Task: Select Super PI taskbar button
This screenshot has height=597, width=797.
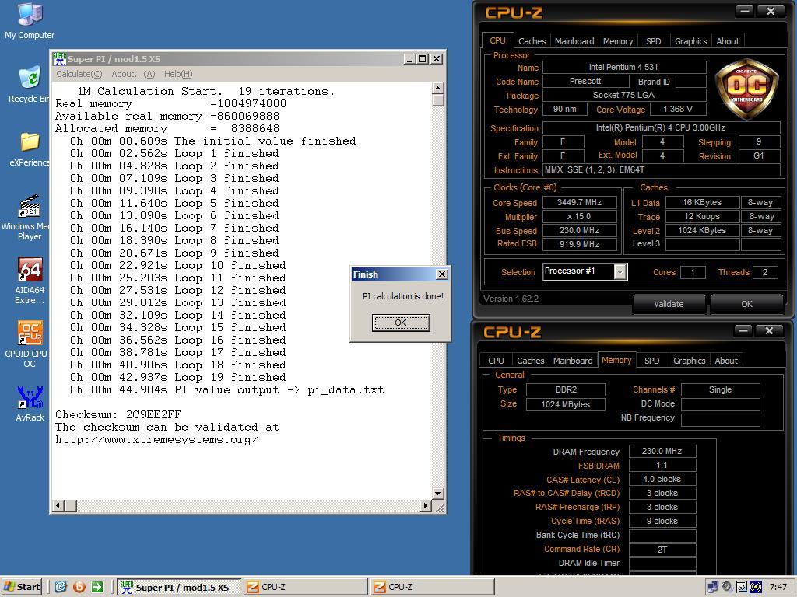Action: click(179, 587)
